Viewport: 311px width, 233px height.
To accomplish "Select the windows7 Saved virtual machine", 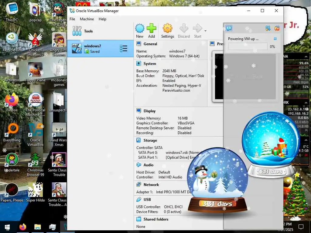I will click(100, 49).
